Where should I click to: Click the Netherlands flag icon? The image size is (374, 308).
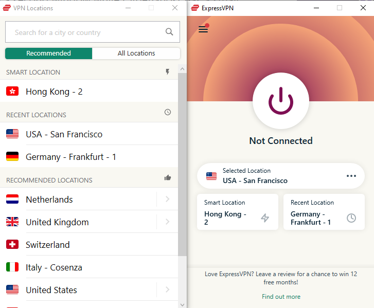pos(12,199)
